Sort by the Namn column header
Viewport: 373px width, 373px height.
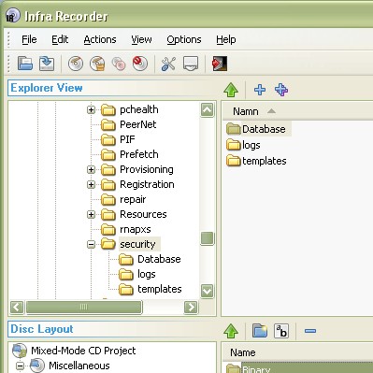pos(246,111)
